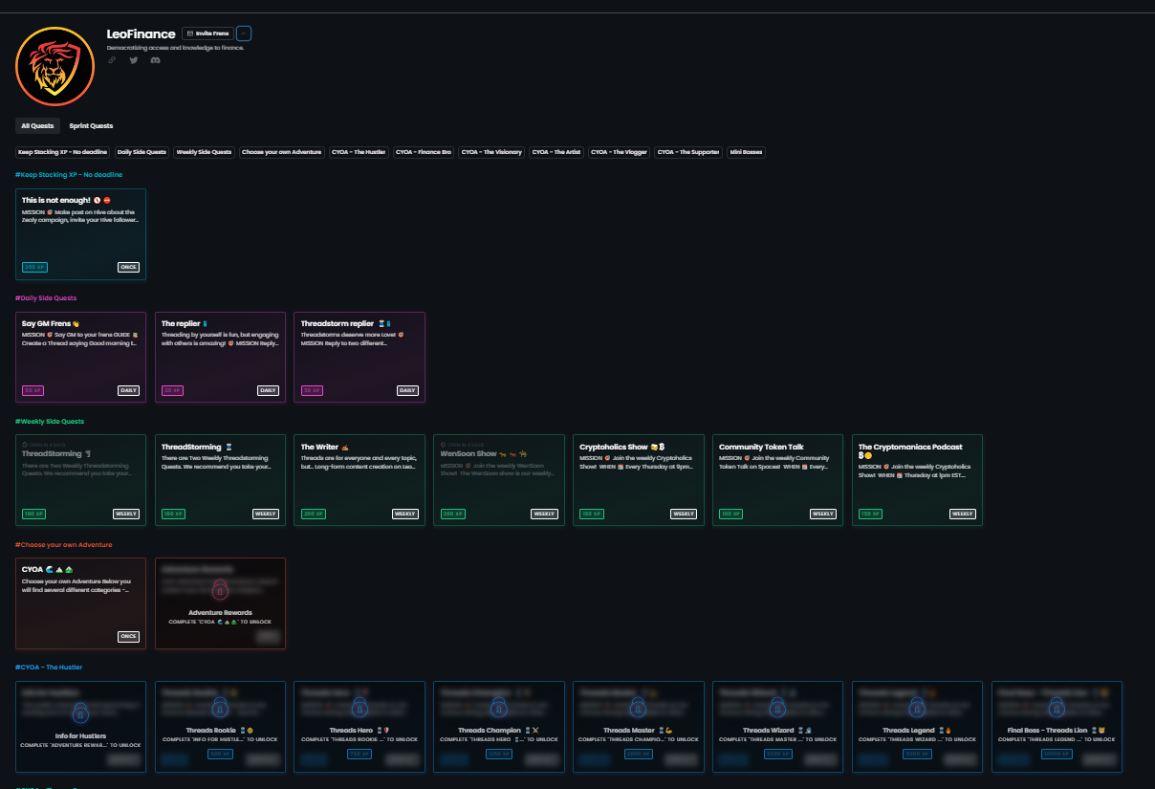Screen dimensions: 1155x789
Task: Open the website link icon under LeoFinance
Action: pyautogui.click(x=112, y=60)
